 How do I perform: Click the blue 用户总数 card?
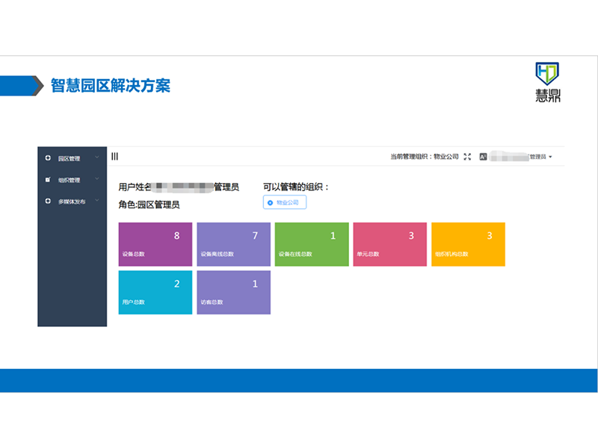pyautogui.click(x=155, y=292)
